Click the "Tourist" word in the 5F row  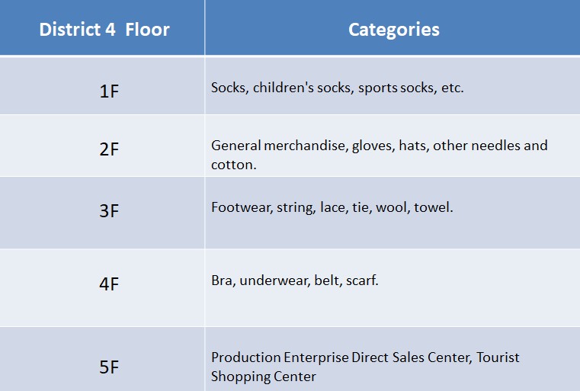[x=498, y=357]
